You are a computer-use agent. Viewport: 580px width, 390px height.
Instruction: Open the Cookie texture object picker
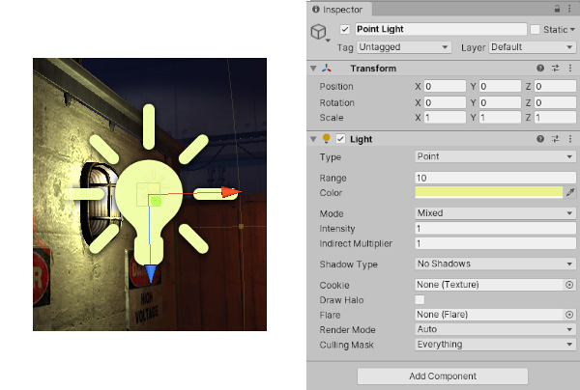tap(569, 286)
